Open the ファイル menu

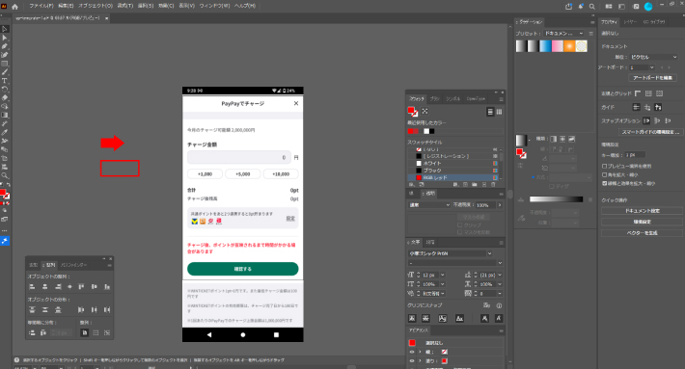point(41,6)
